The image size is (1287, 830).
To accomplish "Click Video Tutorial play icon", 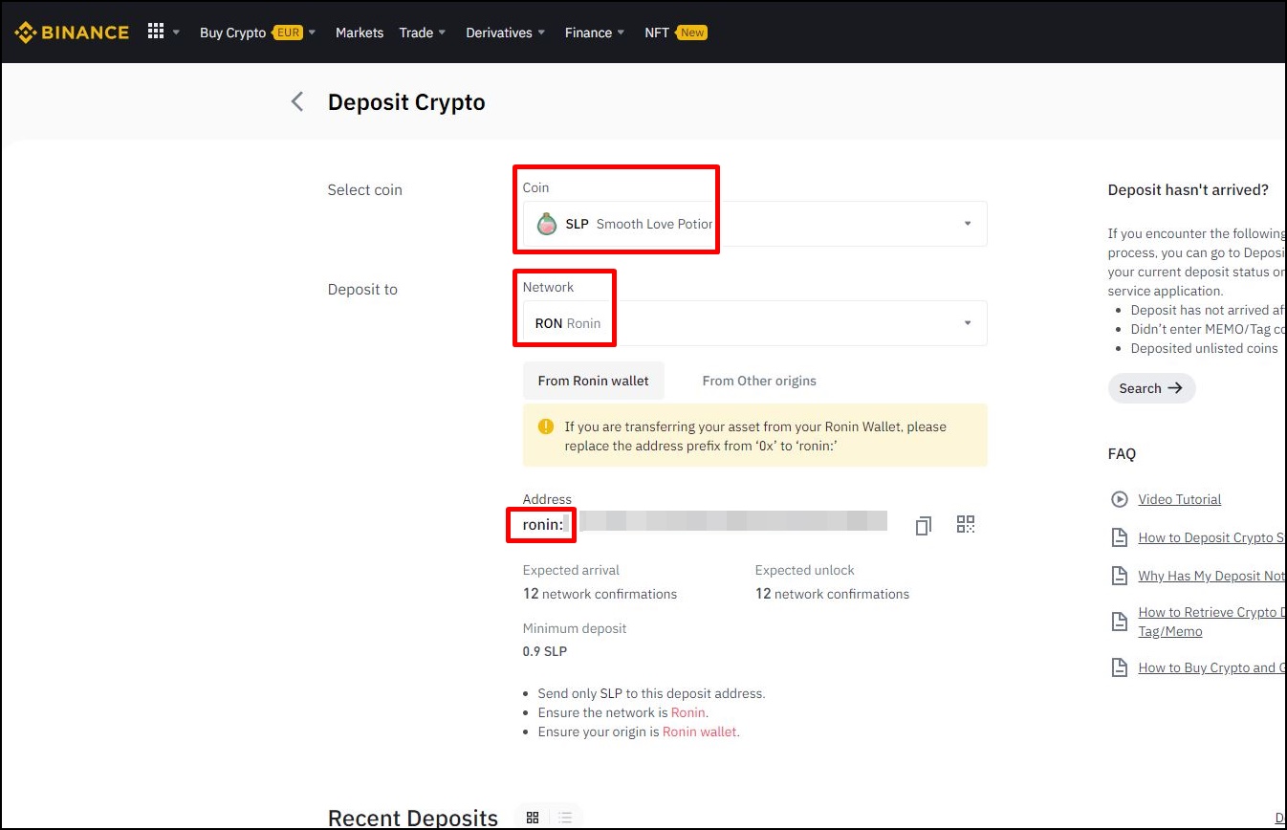I will click(1120, 499).
